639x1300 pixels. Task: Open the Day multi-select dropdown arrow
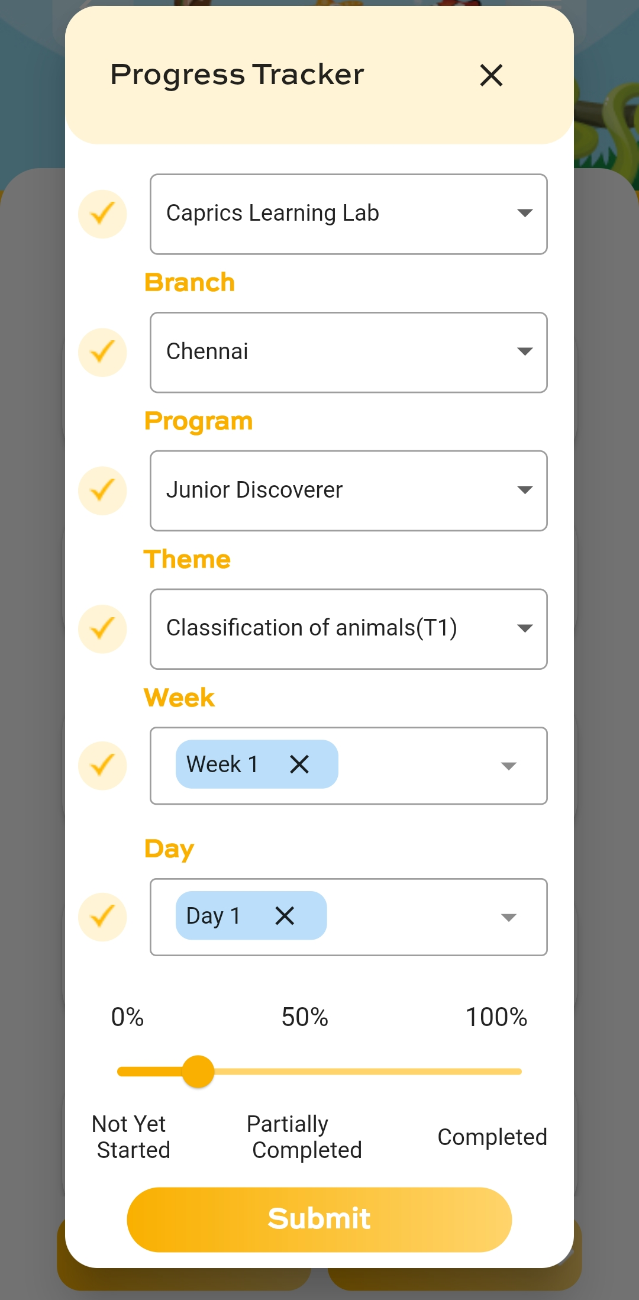click(508, 918)
